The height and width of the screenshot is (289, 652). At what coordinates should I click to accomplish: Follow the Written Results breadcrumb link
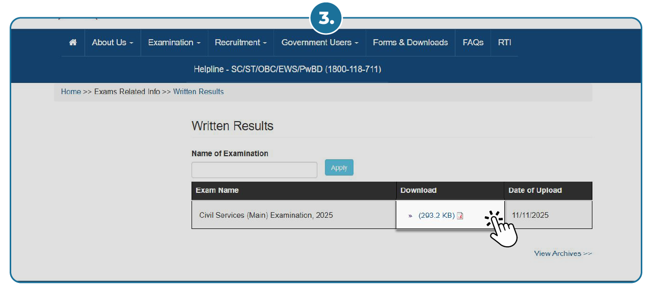pos(199,92)
